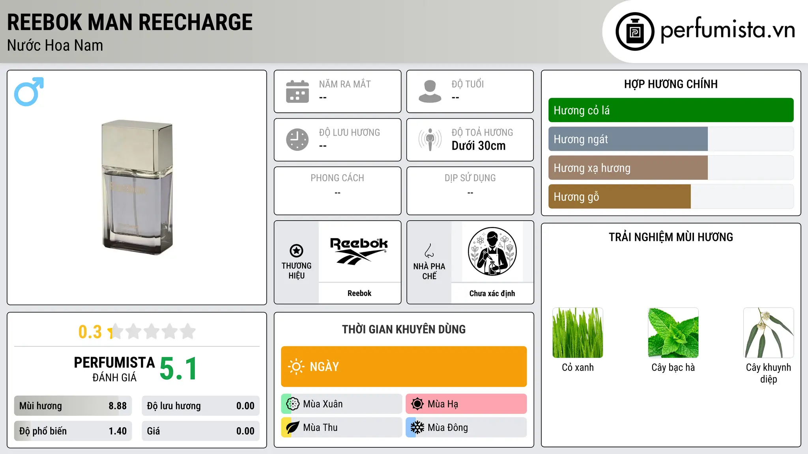The height and width of the screenshot is (454, 808).
Task: Click the nose icon above Nhà pha chế
Action: point(429,251)
